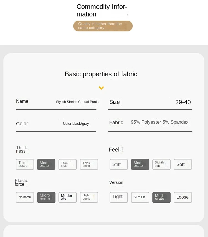This screenshot has height=237, width=208.
Task: Click the 95% Polyester 5% Spandex text
Action: [159, 122]
